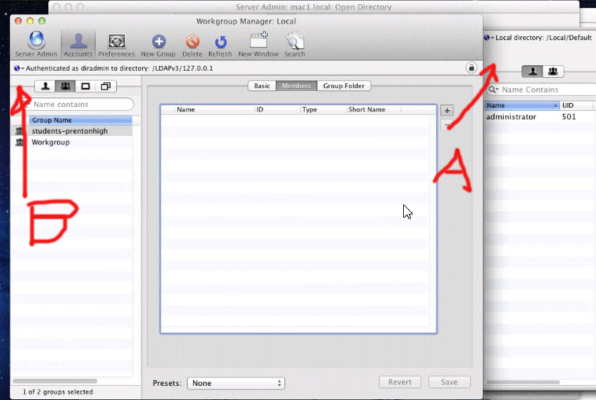The height and width of the screenshot is (400, 596).
Task: Sort by Group Name column header
Action: pyautogui.click(x=80, y=120)
